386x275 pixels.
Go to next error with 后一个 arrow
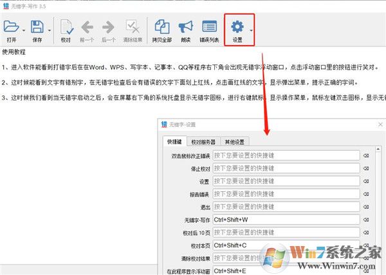[108, 27]
